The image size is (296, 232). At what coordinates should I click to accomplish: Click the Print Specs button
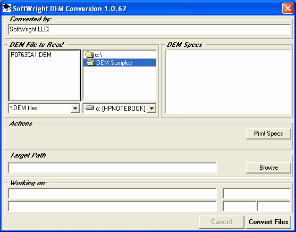point(268,134)
